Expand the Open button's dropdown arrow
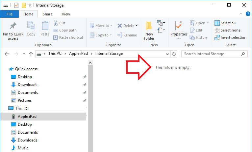 (x=208, y=23)
